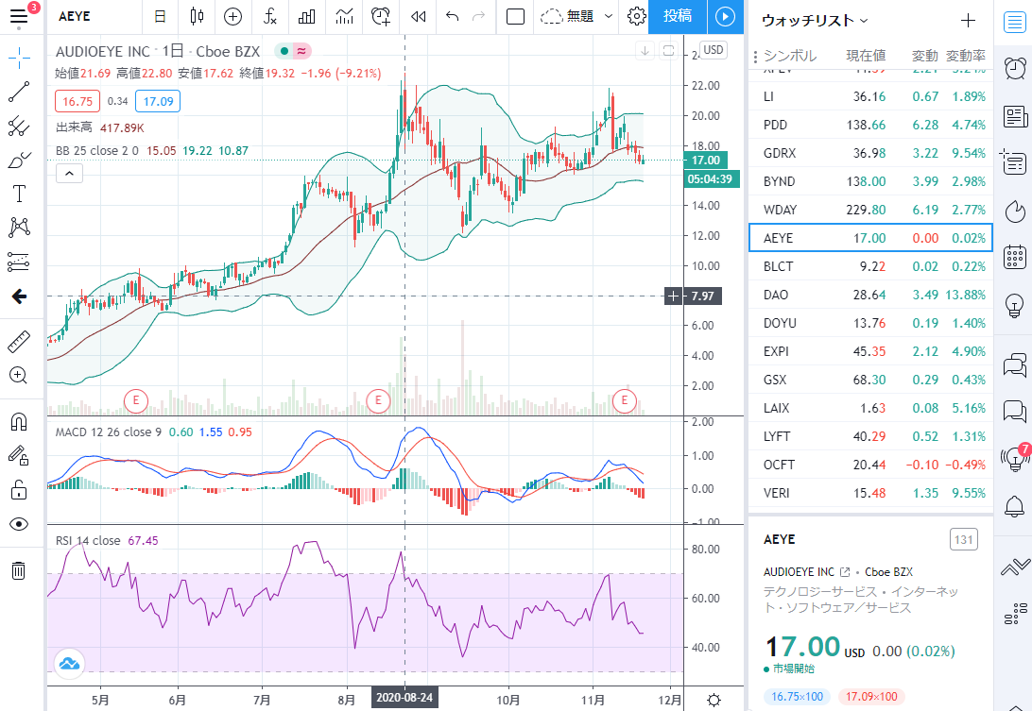Open the watchlist panel icon
Screen dimensions: 1032x711
click(x=1014, y=23)
